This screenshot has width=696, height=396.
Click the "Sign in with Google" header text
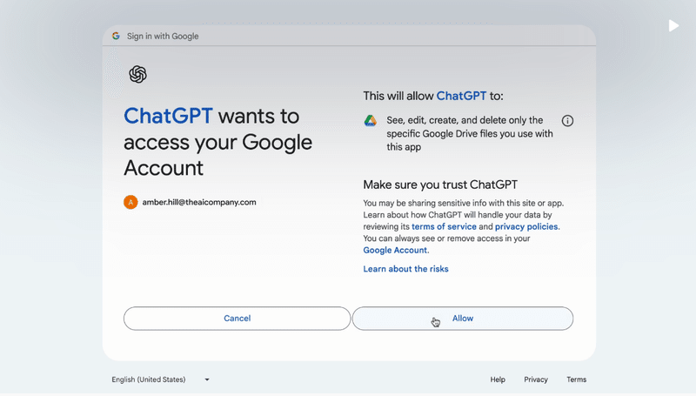(163, 37)
